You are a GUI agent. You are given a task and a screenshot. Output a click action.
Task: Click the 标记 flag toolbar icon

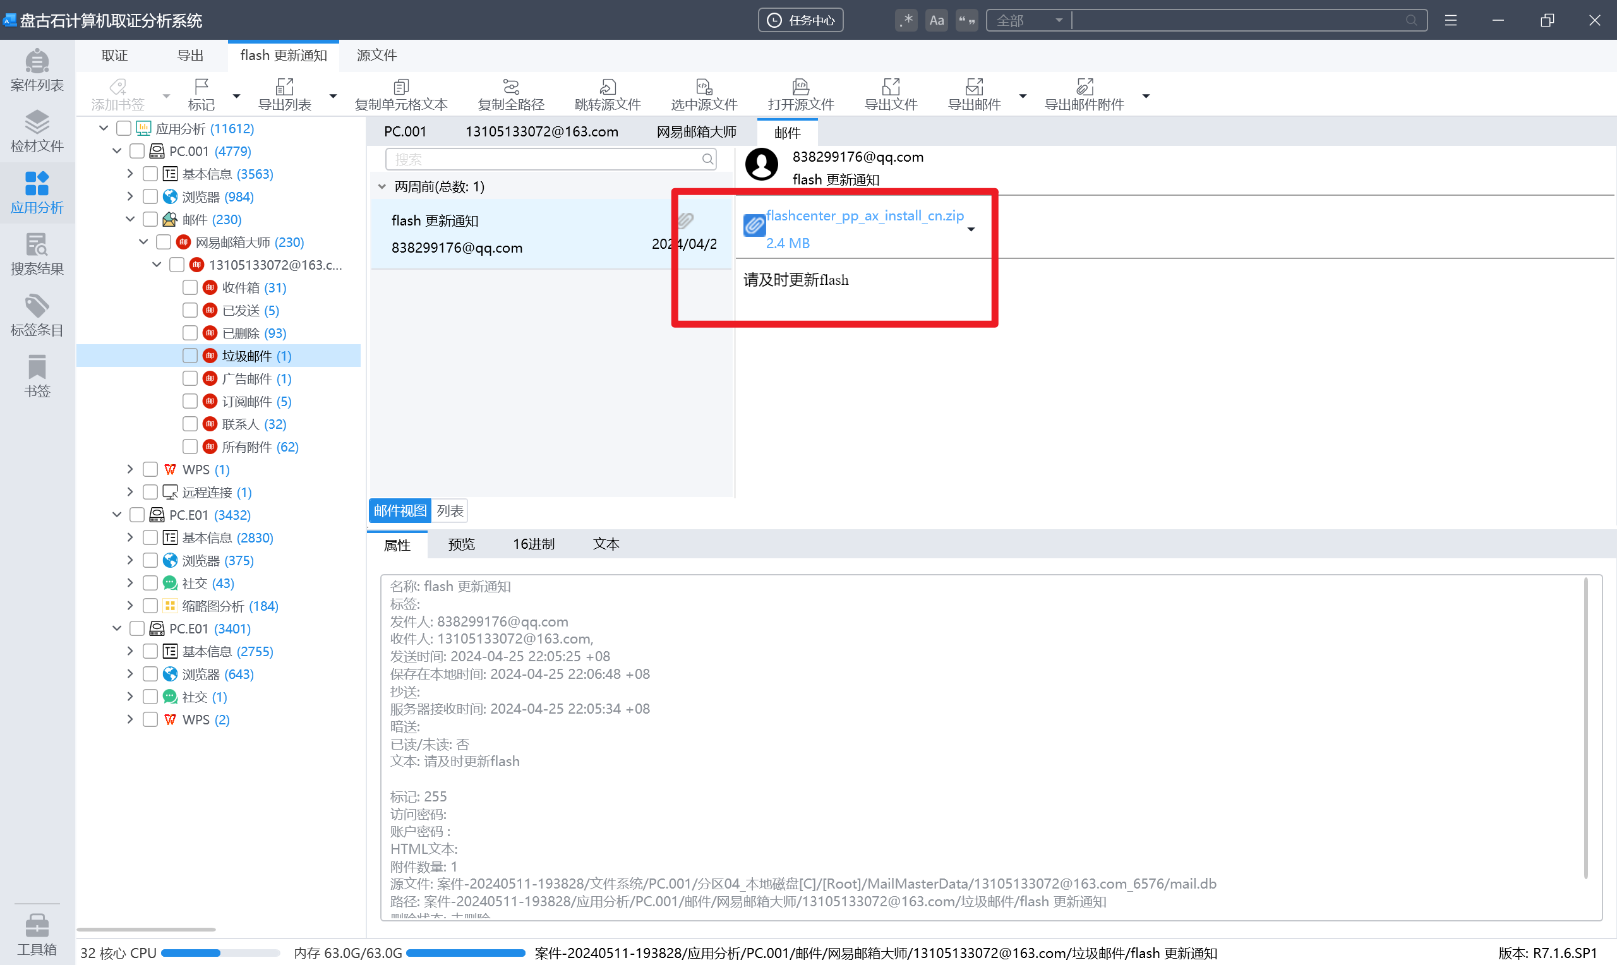(x=201, y=95)
